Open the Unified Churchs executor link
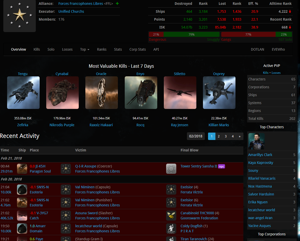The image size is (300, 241). pos(71,11)
